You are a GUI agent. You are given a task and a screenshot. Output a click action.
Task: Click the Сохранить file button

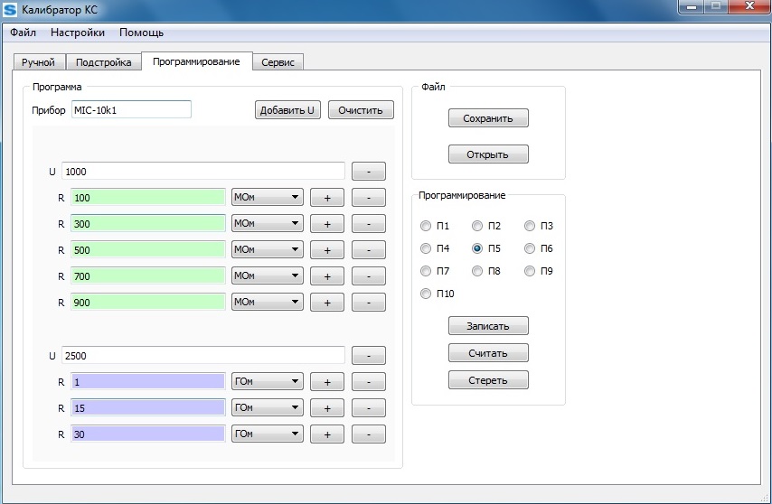488,118
